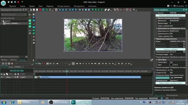Open the blend mode dropdown on Слой 1
Screen dimensions: 188x105
click(13, 77)
